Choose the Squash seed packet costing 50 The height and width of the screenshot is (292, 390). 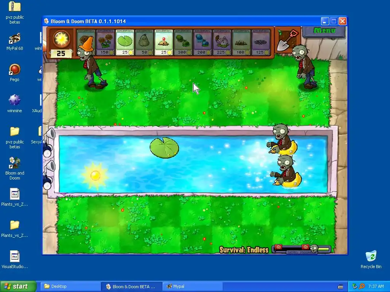tap(144, 43)
